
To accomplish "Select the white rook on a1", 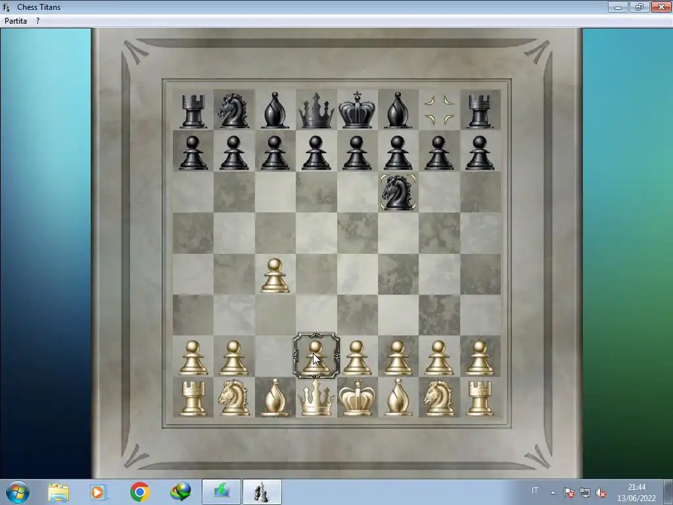I will click(x=193, y=398).
